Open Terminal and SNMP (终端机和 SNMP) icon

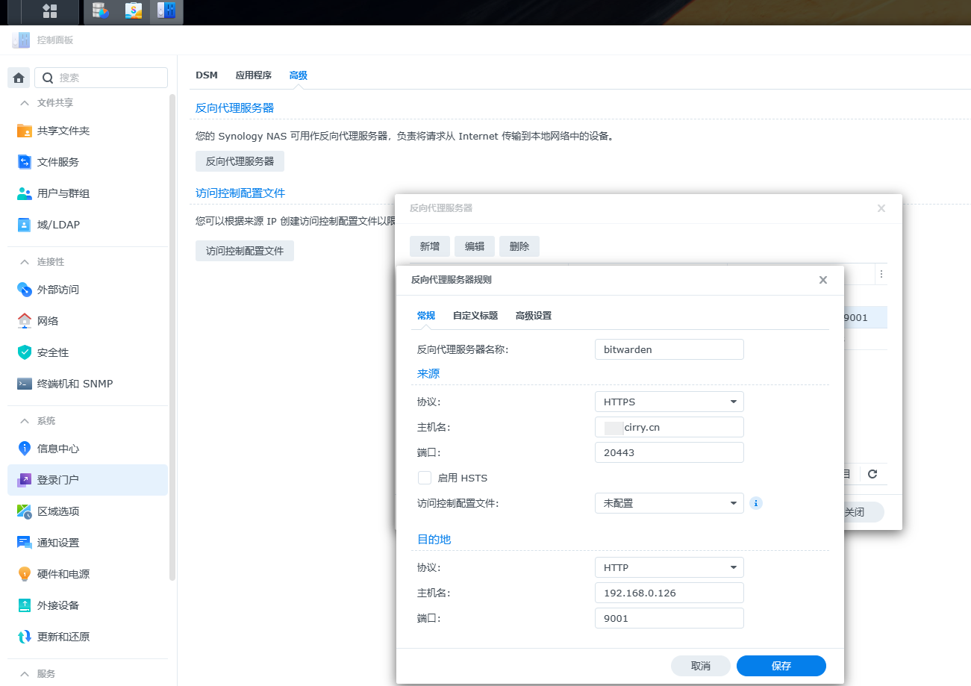25,384
